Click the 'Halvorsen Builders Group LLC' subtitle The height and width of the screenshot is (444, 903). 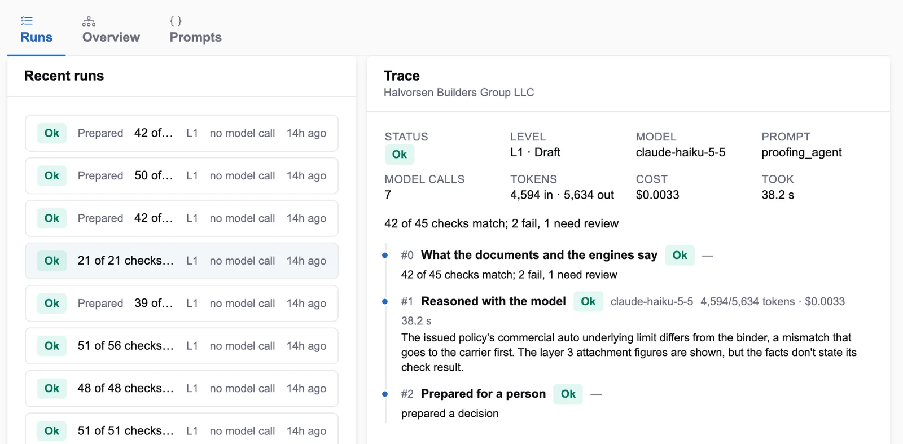(459, 93)
